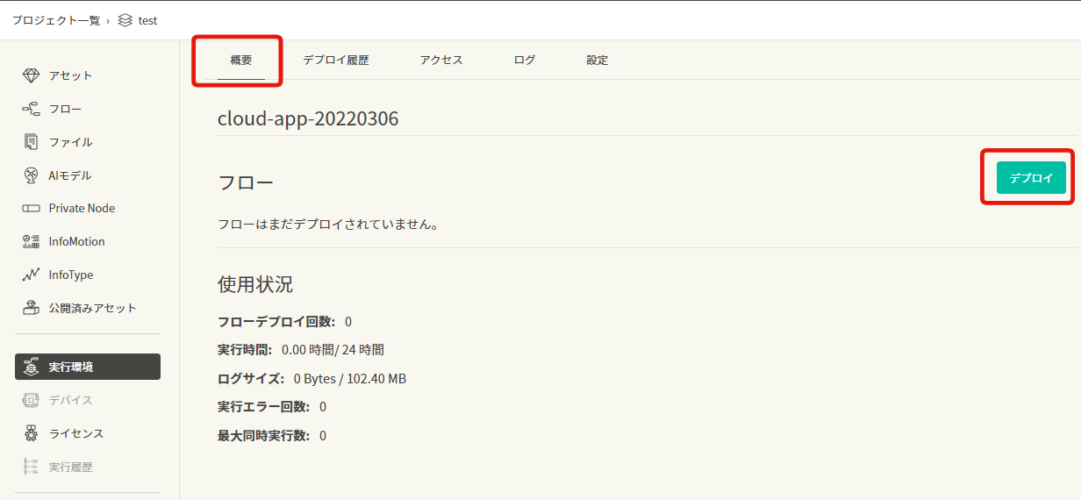Screen dimensions: 1081x500
Task: Click the InfoMotion icon in the sidebar
Action: (32, 241)
